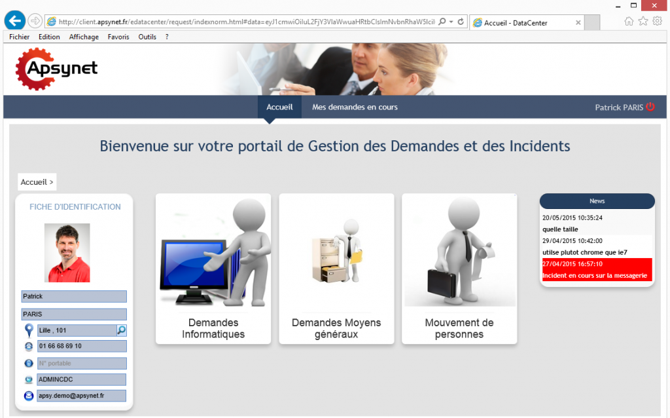Open browser settings gear icon
The height and width of the screenshot is (418, 670).
pyautogui.click(x=657, y=21)
